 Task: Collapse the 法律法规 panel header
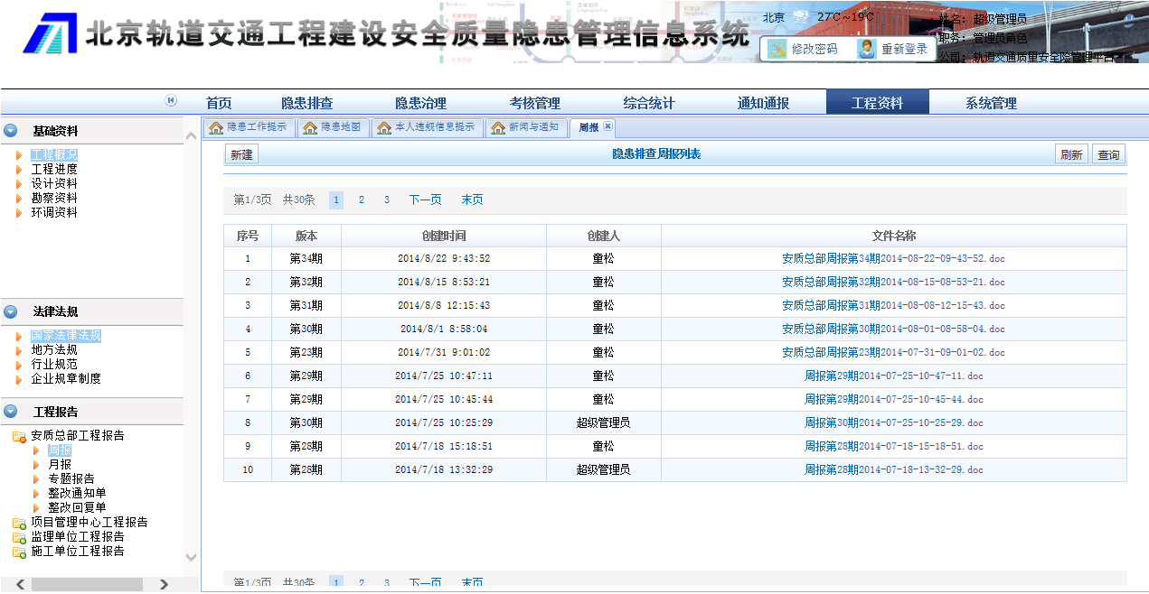[x=11, y=311]
